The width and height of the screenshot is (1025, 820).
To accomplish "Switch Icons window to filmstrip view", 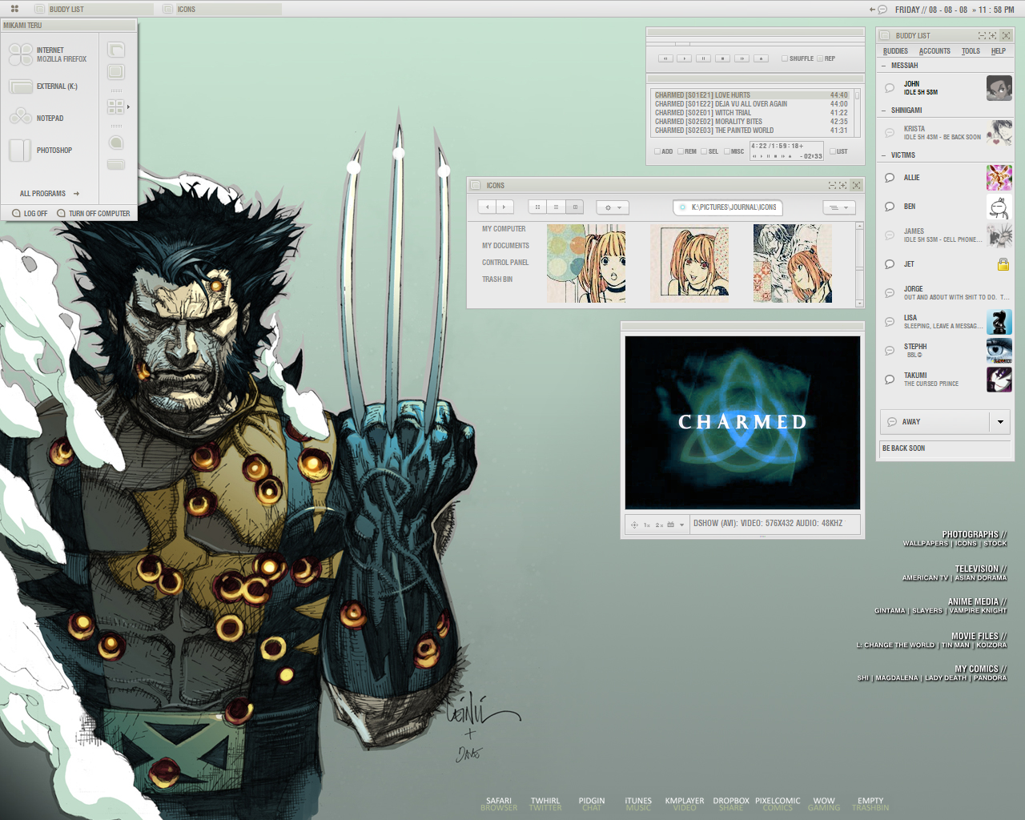I will pyautogui.click(x=575, y=207).
